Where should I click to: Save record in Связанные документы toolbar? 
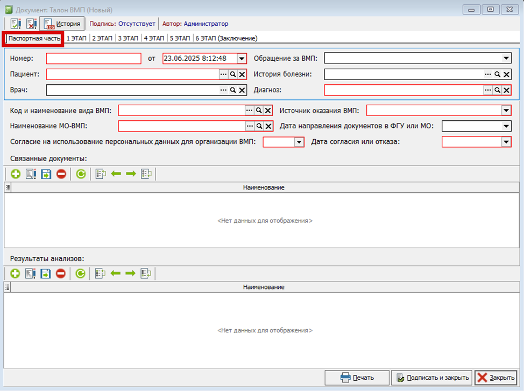(x=46, y=174)
